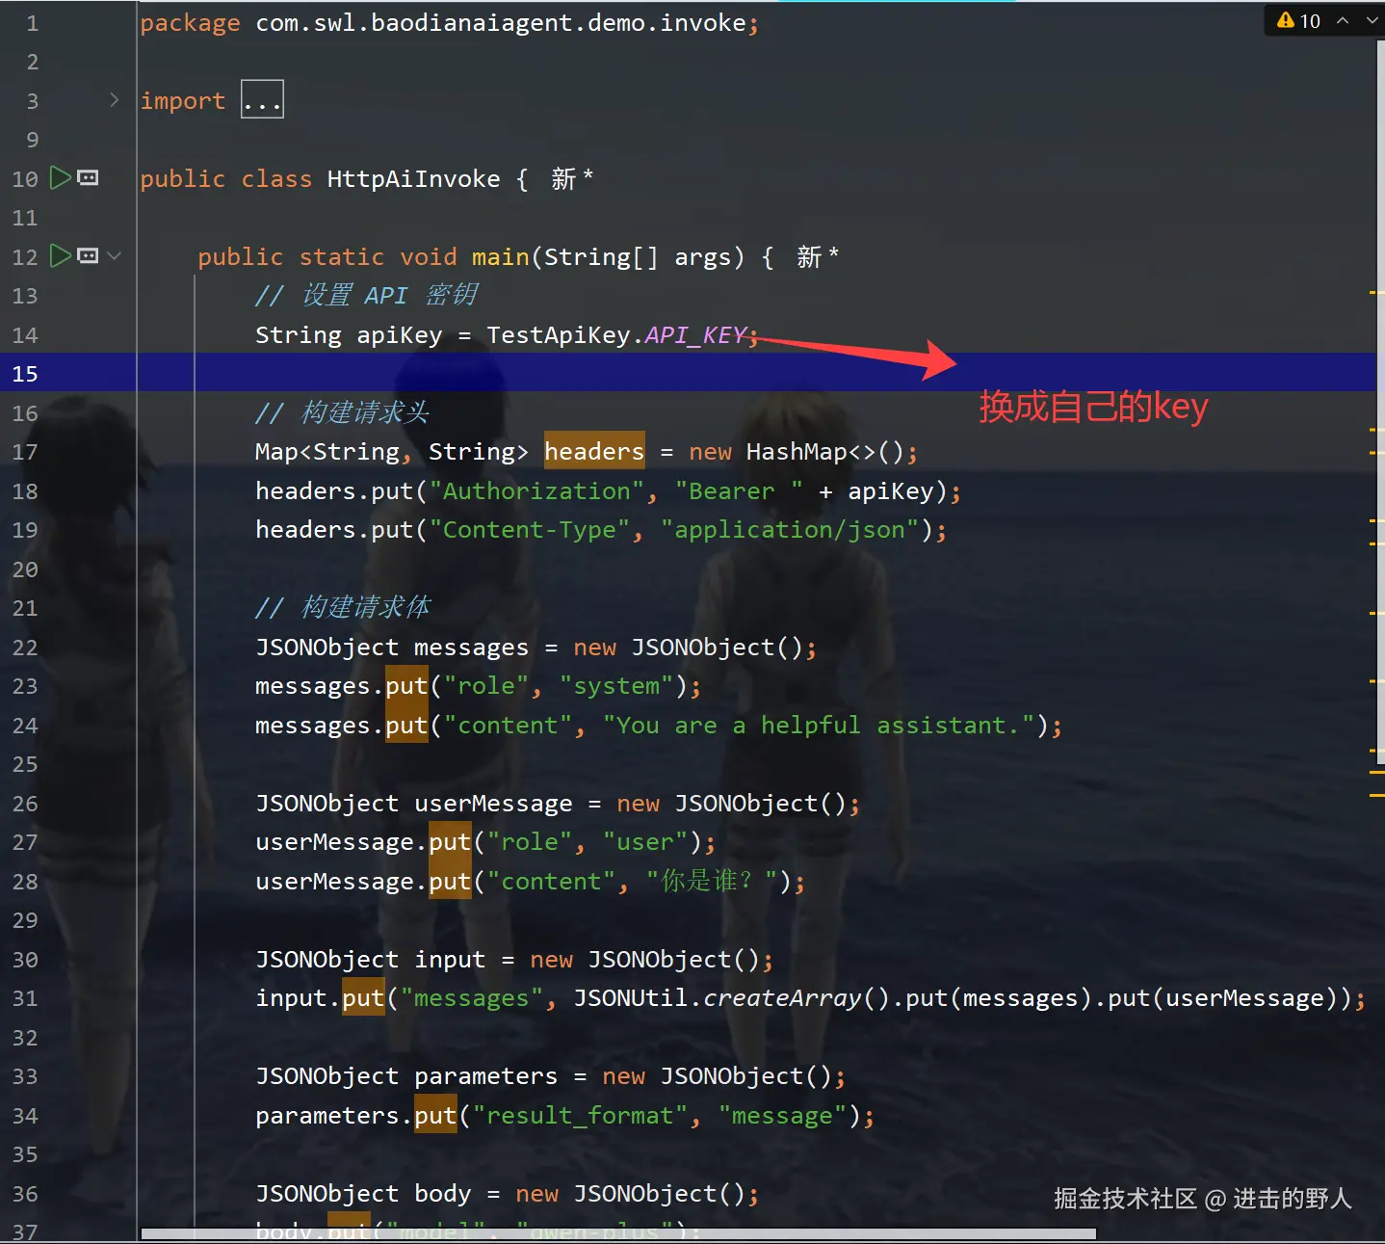Click line number 15 in the gutter
Viewport: 1385px width, 1244px height.
click(x=25, y=374)
